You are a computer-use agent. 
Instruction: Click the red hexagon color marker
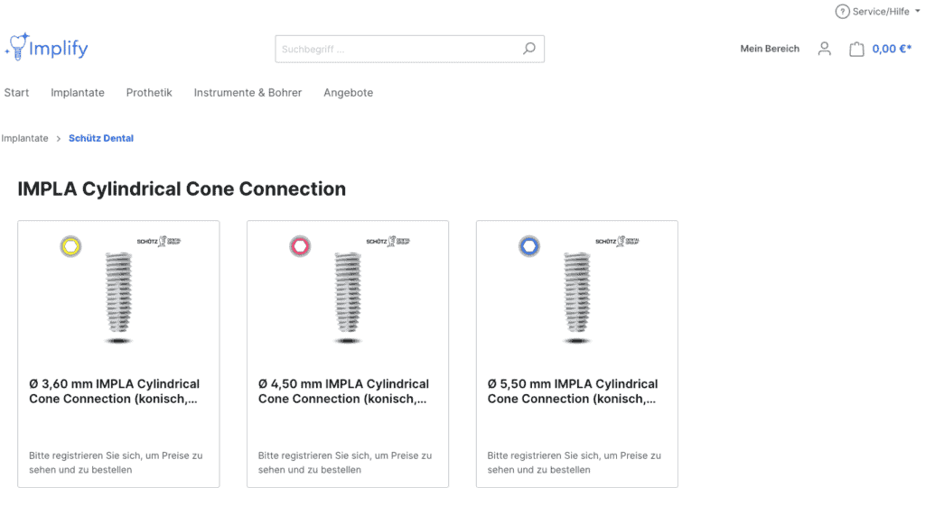tap(300, 246)
